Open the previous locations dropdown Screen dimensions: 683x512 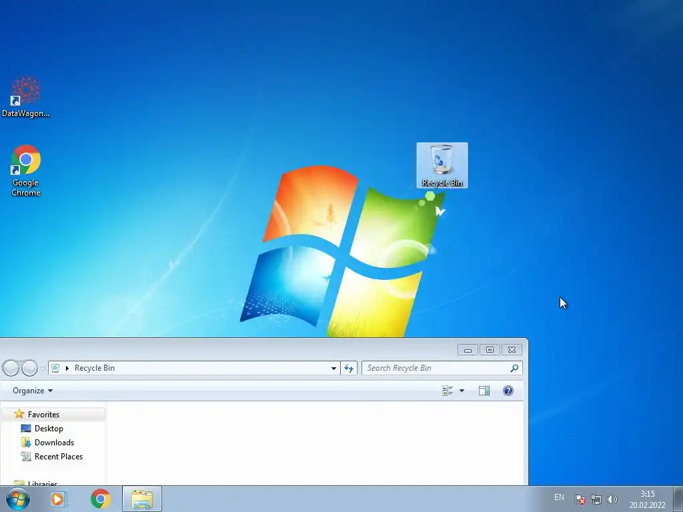click(x=333, y=368)
